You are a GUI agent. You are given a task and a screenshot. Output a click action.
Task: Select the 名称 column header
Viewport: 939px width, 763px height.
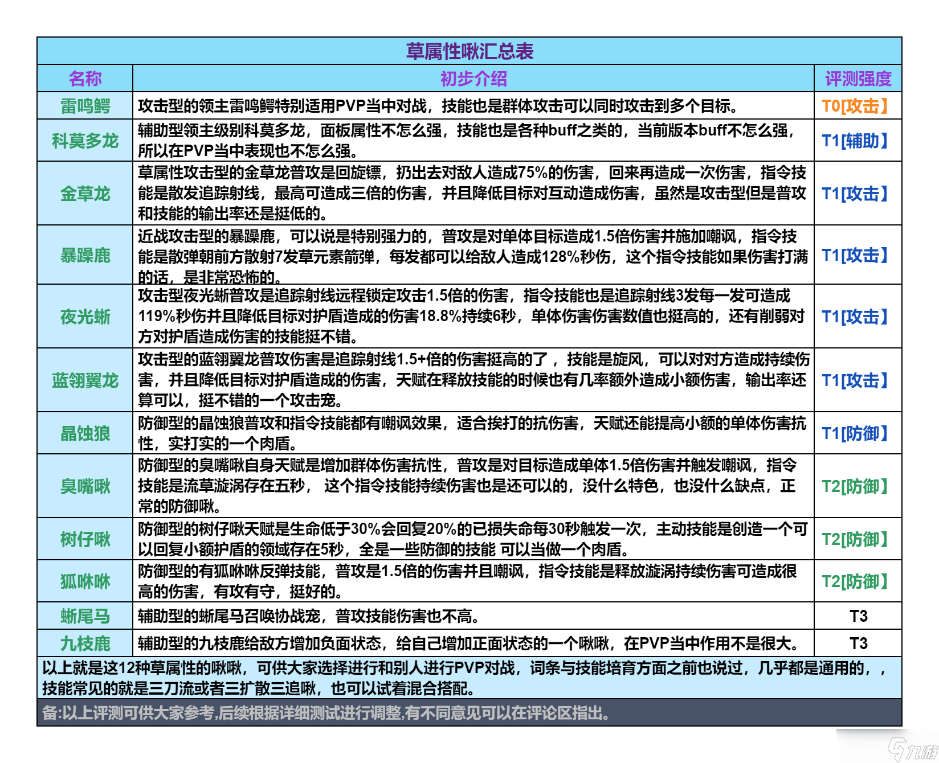(85, 79)
